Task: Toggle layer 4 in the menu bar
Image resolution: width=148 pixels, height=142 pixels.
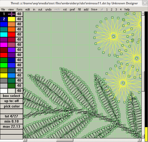Action: pyautogui.click(x=121, y=9)
